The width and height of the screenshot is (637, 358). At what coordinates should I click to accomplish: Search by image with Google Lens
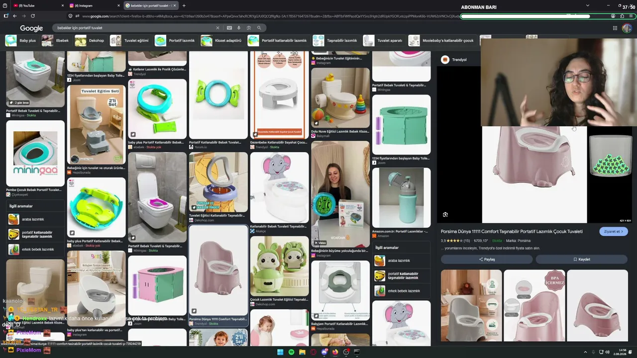tap(249, 28)
